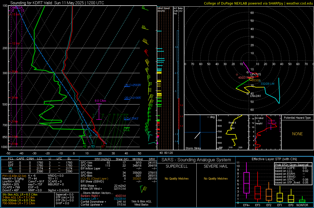Click the 'SR Wind v. Height' inset label
Viewport: 314px width, 208px height.
[x=259, y=121]
